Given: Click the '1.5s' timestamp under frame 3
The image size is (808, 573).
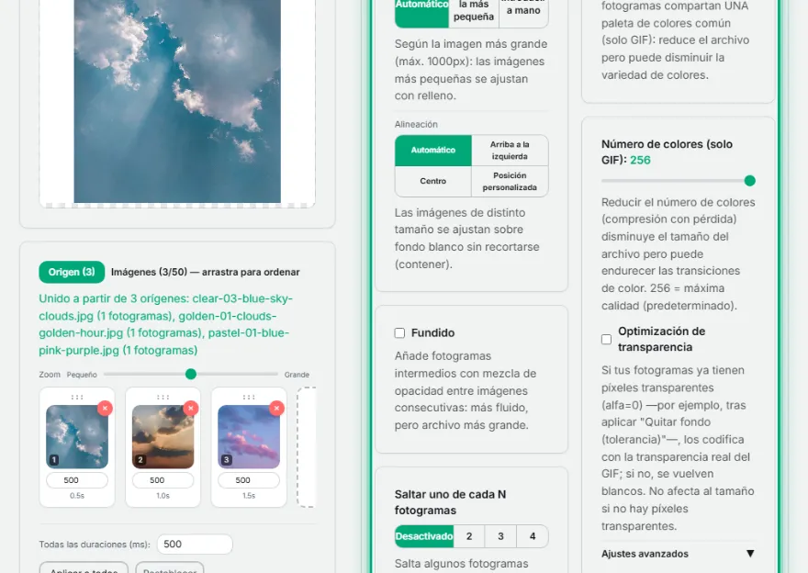Looking at the screenshot, I should coord(249,496).
